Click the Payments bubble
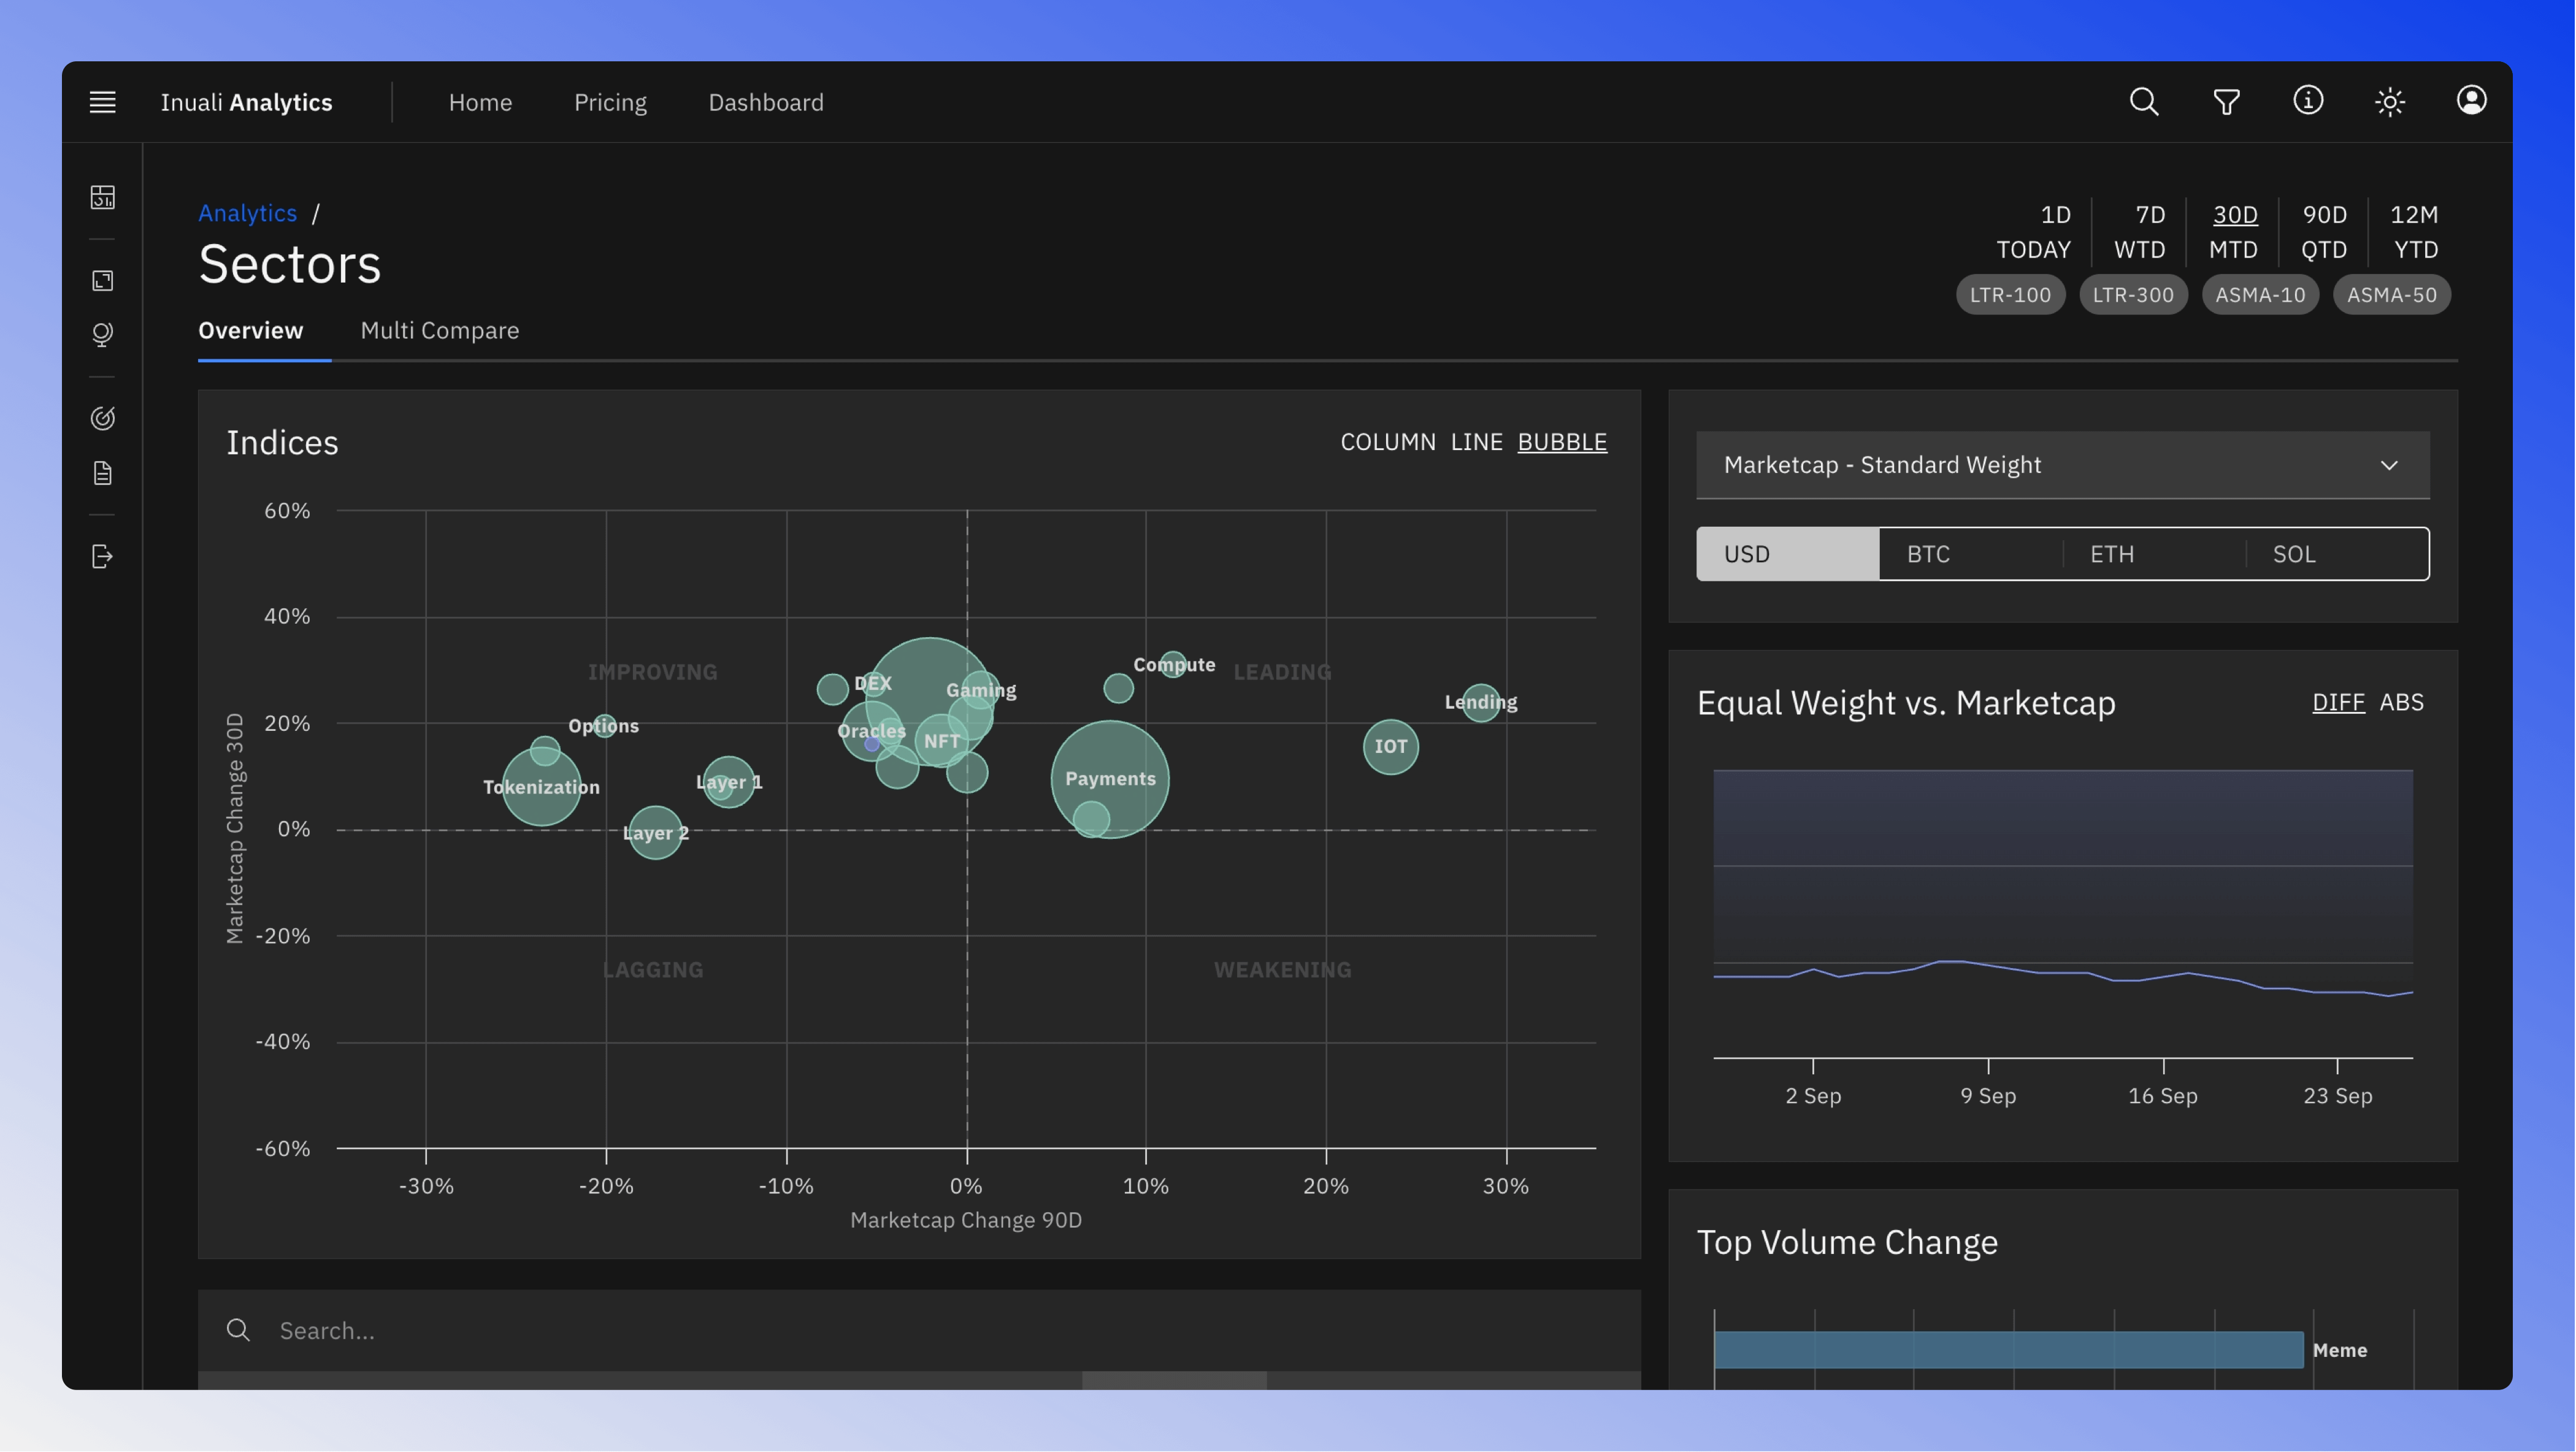This screenshot has height=1452, width=2576. tap(1110, 779)
